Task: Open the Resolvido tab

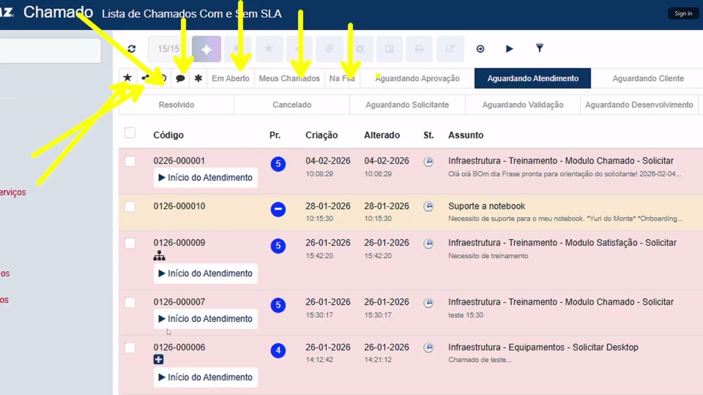Action: click(176, 105)
